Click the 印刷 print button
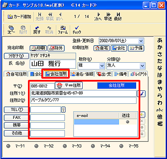The image size is (167, 159). click(38, 48)
